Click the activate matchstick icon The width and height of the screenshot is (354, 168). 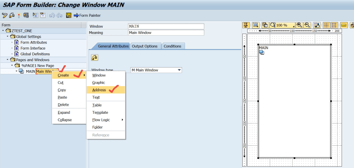point(19,16)
